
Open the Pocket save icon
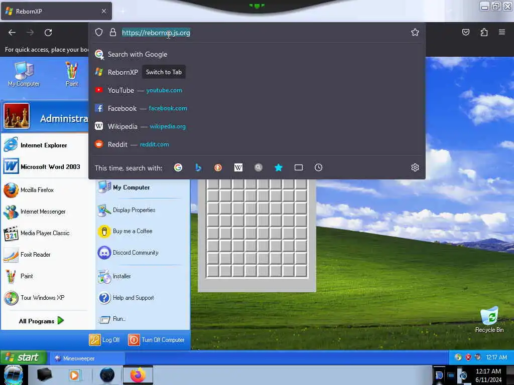click(x=466, y=32)
